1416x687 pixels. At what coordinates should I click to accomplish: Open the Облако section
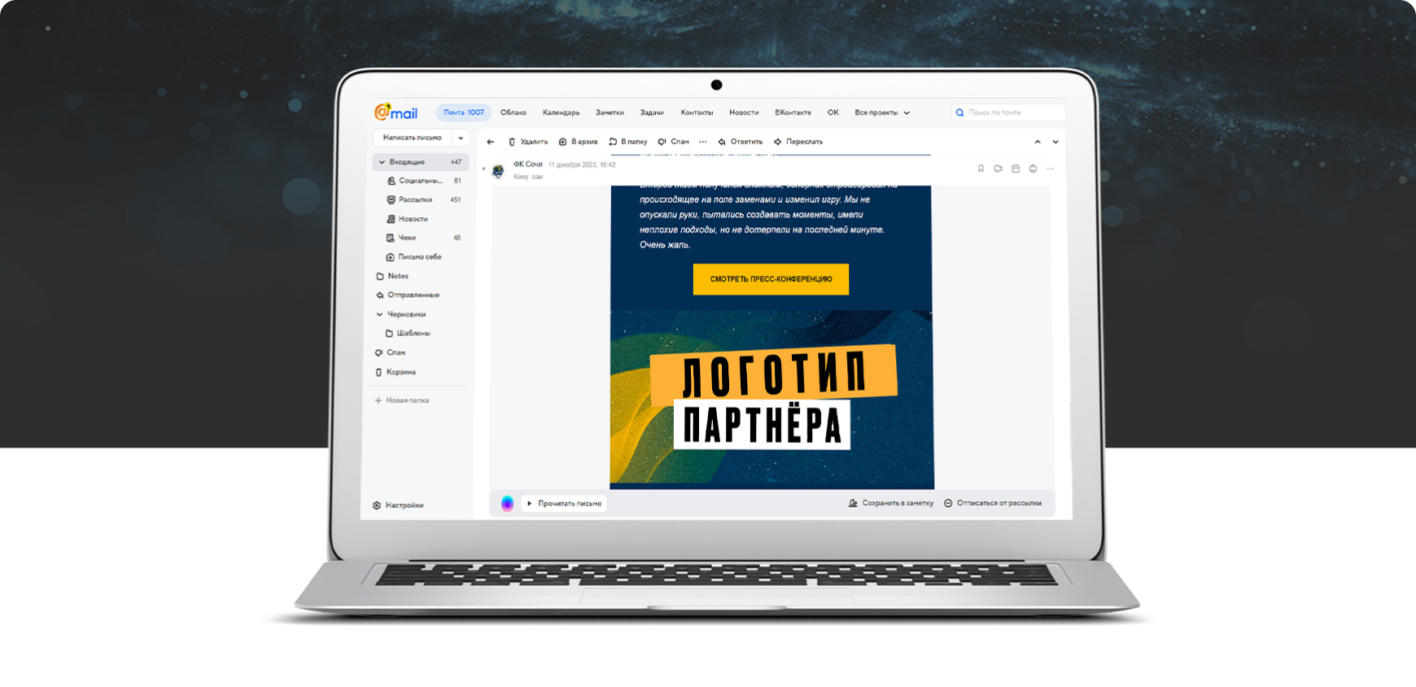[514, 112]
